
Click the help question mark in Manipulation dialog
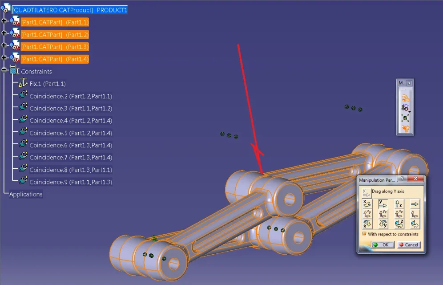402,179
